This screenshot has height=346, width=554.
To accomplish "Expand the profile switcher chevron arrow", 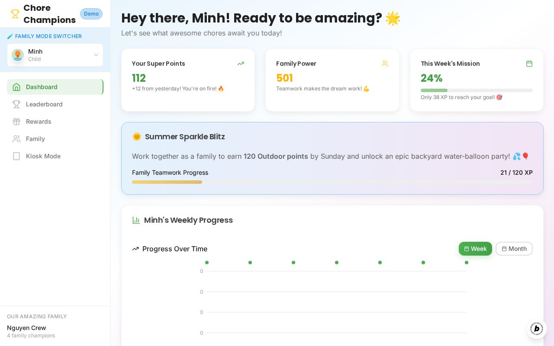I will coord(96,55).
